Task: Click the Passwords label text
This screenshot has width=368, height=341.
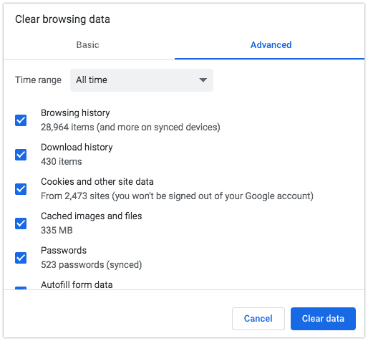Action: (64, 251)
